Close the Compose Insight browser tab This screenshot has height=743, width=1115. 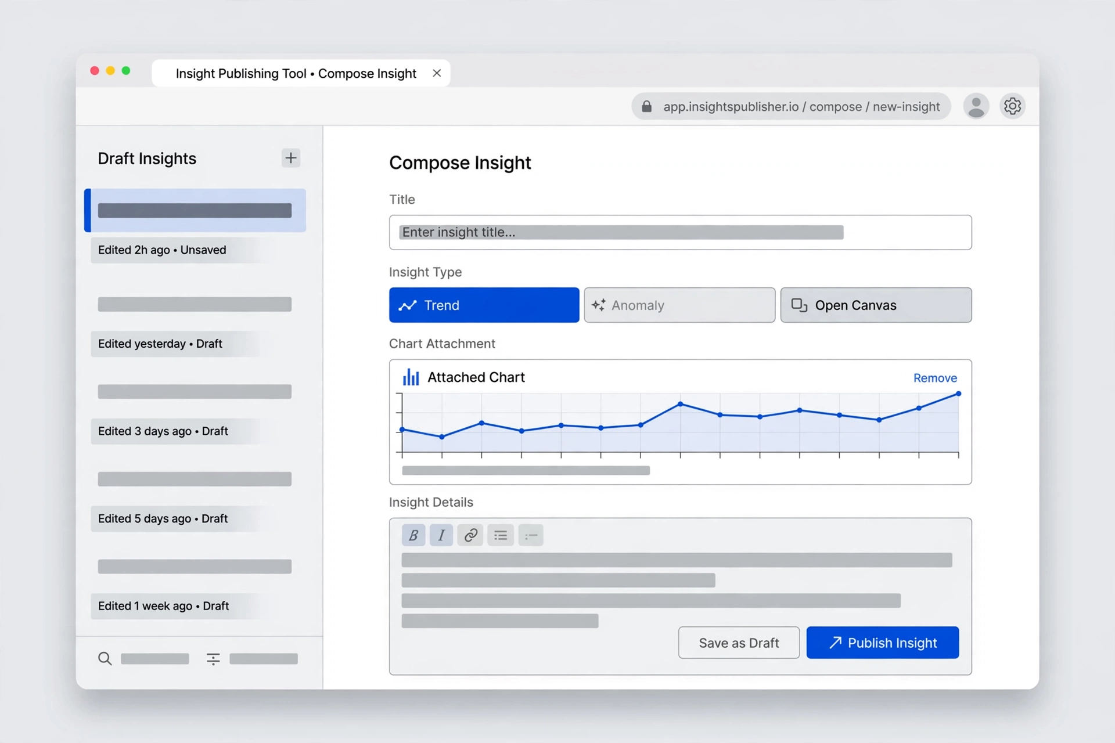(x=437, y=73)
